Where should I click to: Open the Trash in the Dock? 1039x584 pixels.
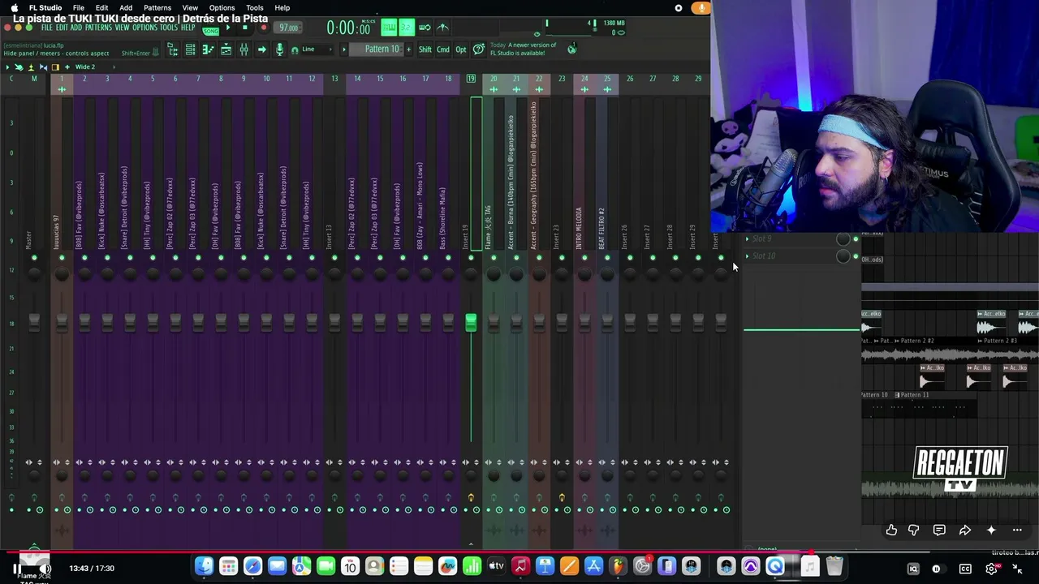[834, 566]
